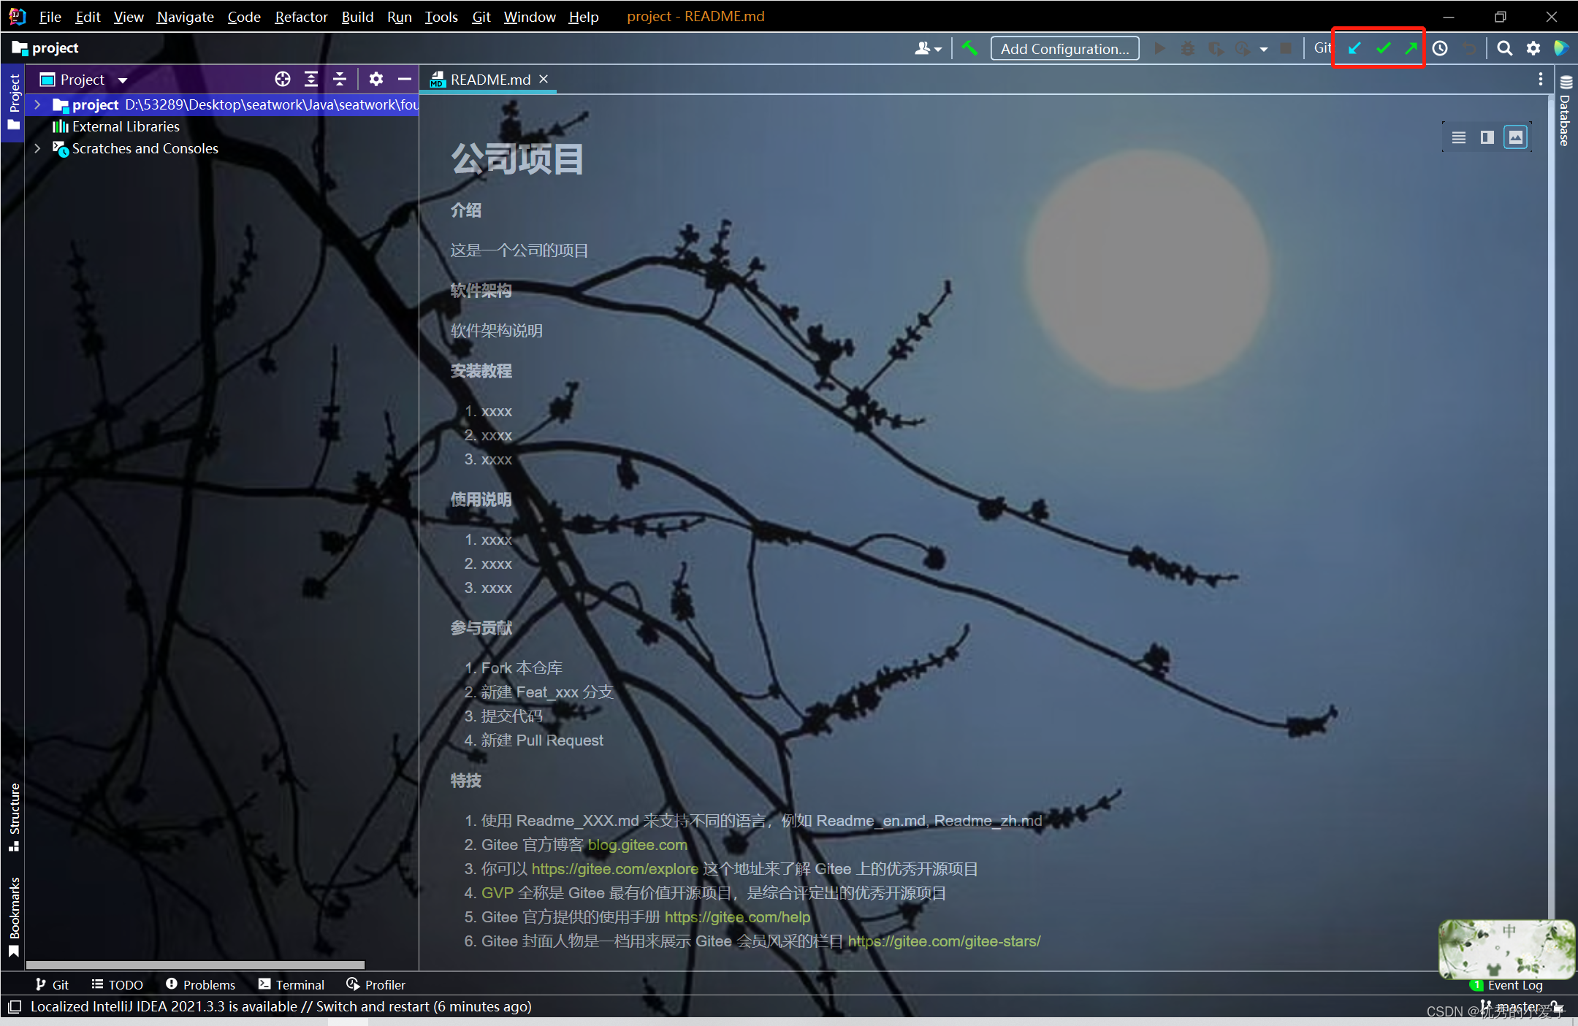Open the File menu
This screenshot has width=1578, height=1026.
point(50,16)
